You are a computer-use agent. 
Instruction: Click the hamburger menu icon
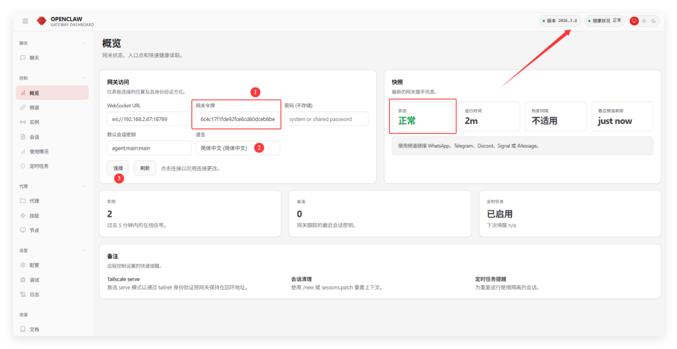(x=26, y=21)
